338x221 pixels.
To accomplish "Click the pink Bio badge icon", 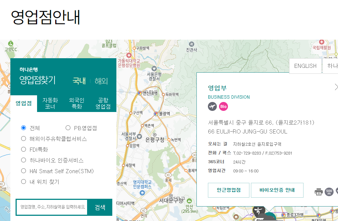I will [x=223, y=106].
